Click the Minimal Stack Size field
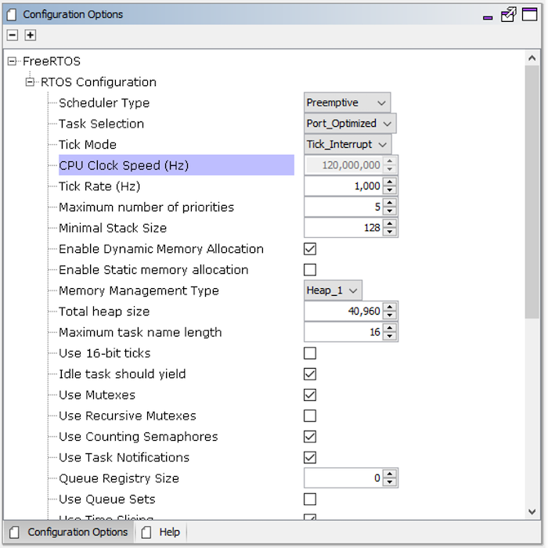Viewport: 548px width, 548px height. point(344,228)
